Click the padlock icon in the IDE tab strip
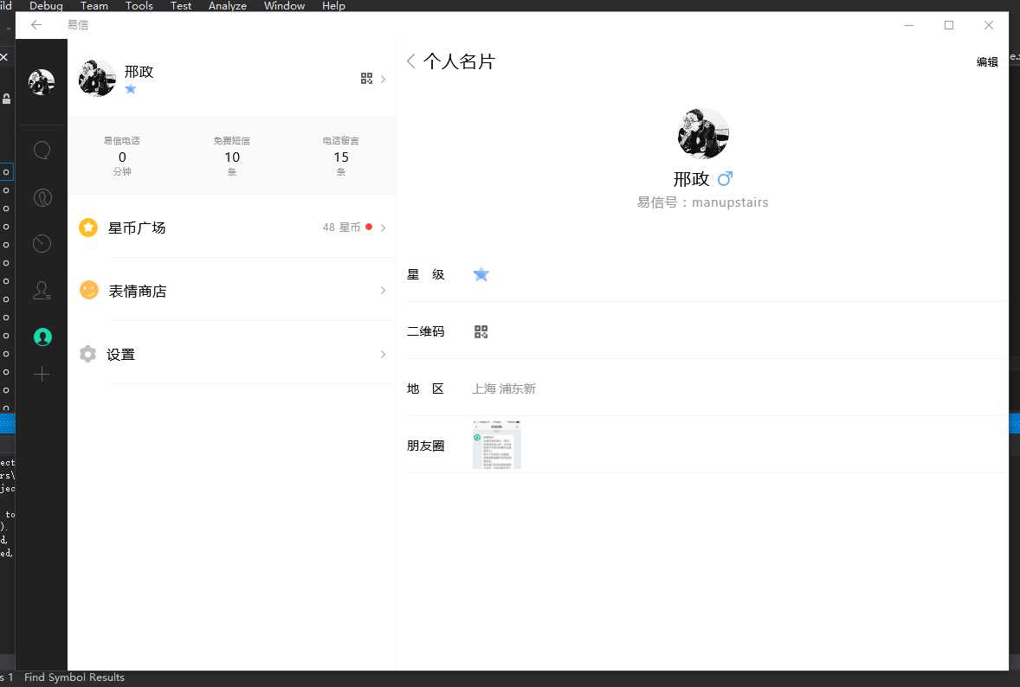The image size is (1020, 687). click(6, 99)
